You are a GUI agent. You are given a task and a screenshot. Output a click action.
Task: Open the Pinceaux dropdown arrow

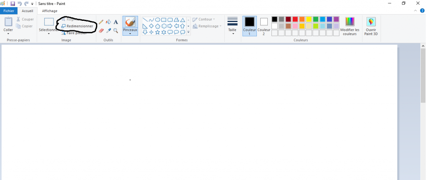coord(130,34)
